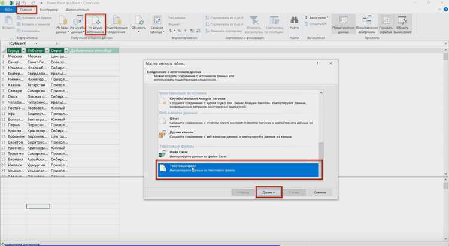Click scroll-up arrow in source list
The width and height of the screenshot is (449, 246).
(321, 93)
